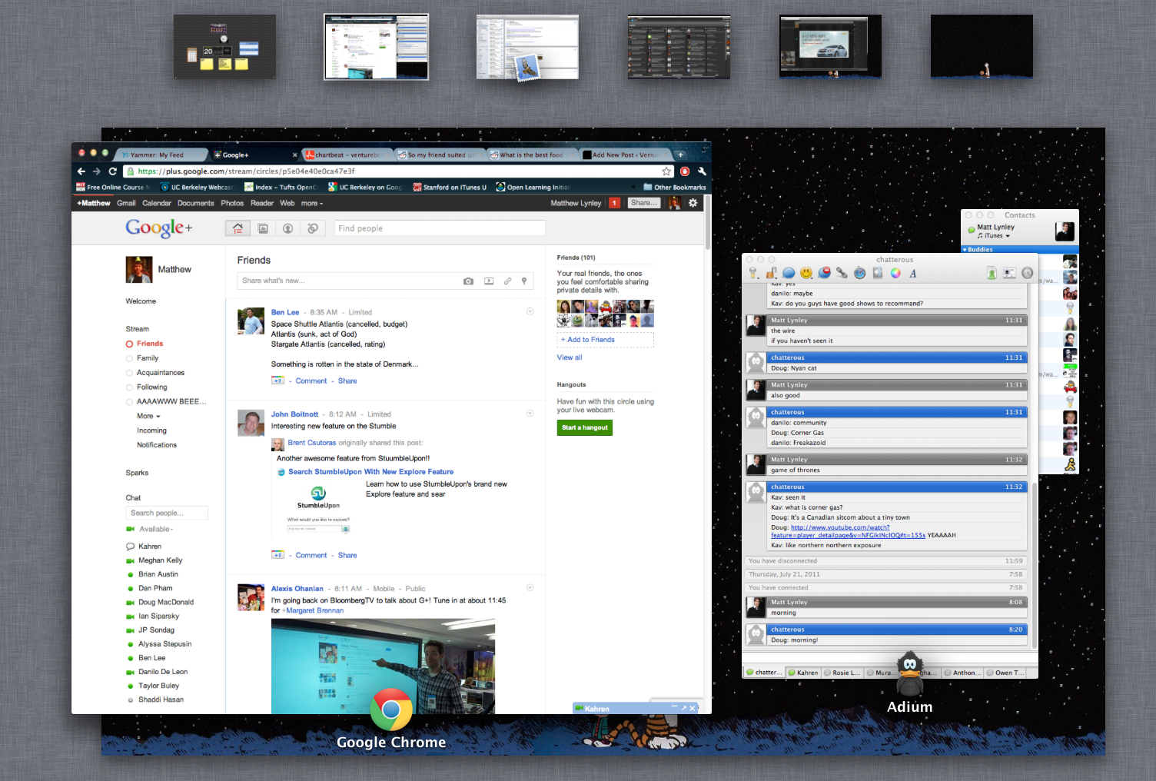
Task: Click the Share... button in Google bar
Action: click(644, 203)
